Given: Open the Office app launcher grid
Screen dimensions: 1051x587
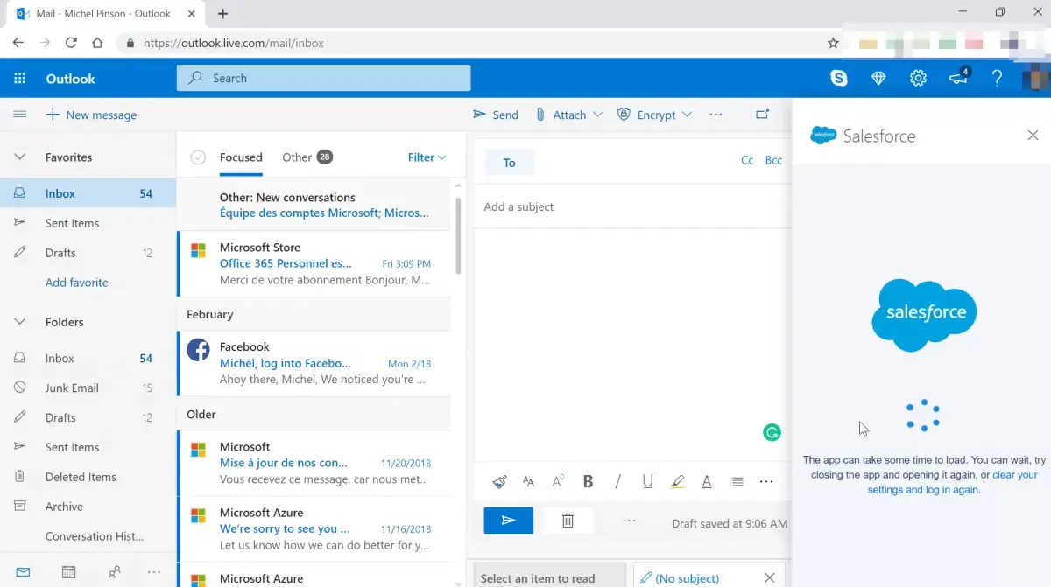Looking at the screenshot, I should click(20, 79).
